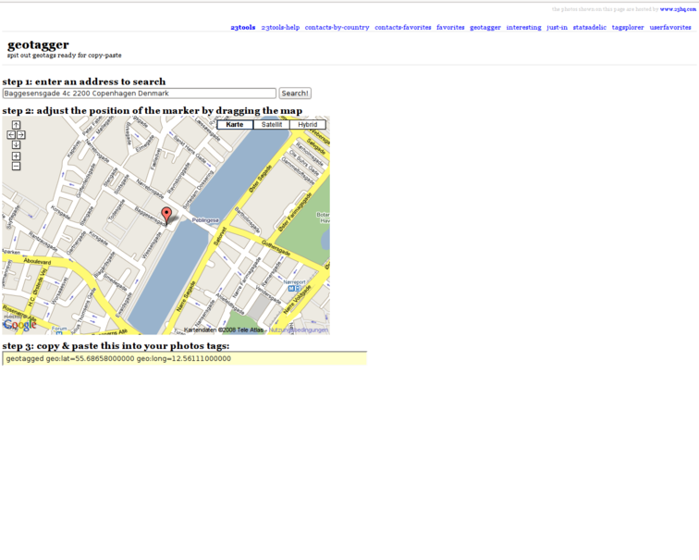Click the Nørreport metro station icon
The height and width of the screenshot is (560, 699).
click(x=294, y=288)
